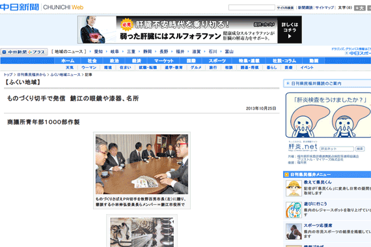This screenshot has height=247, width=371.
Task: Open the サイトマップ link
Action: 324,8
